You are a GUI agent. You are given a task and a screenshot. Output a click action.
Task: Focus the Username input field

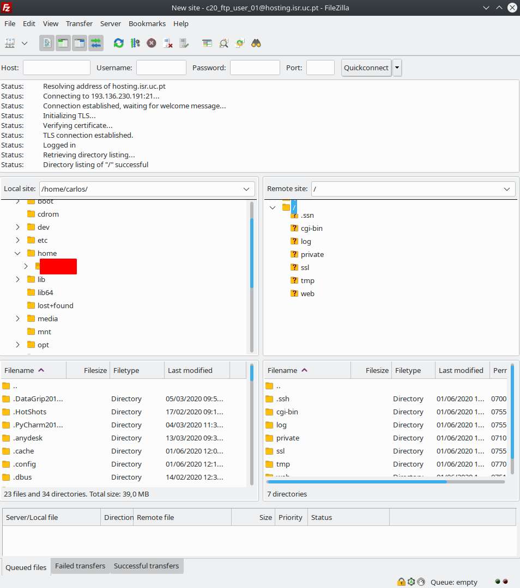click(161, 68)
